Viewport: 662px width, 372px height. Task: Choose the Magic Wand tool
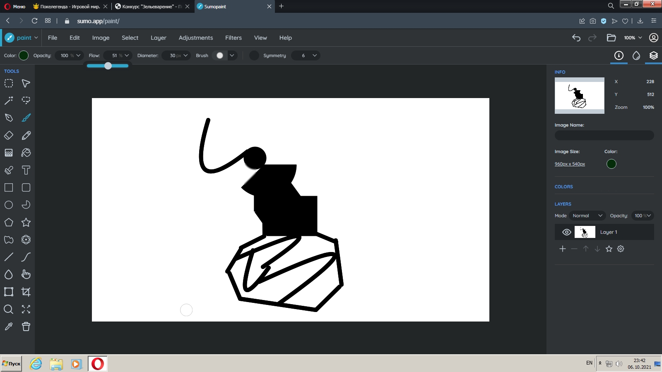point(9,101)
